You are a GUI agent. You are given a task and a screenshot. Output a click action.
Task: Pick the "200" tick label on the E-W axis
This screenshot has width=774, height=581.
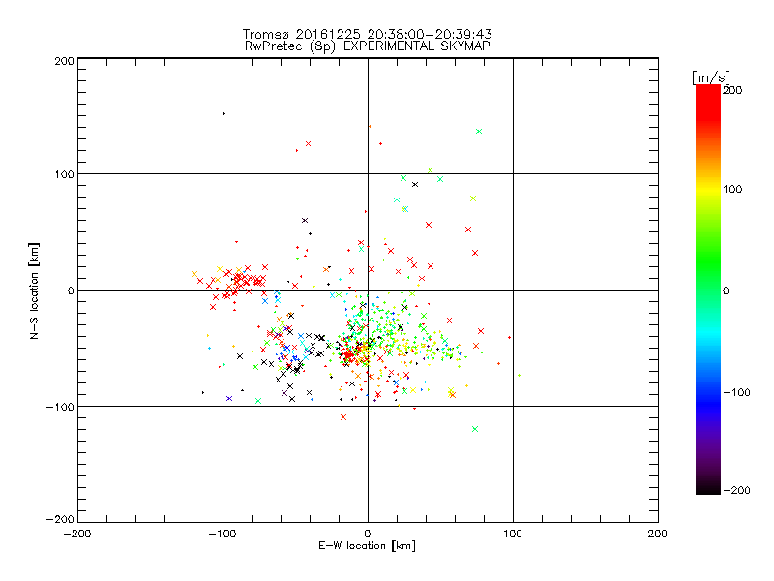658,534
